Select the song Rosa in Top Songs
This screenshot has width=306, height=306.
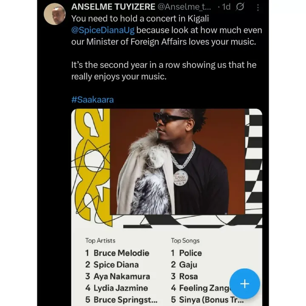(189, 277)
